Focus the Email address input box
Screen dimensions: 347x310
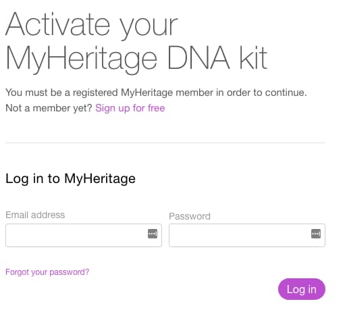pyautogui.click(x=84, y=235)
